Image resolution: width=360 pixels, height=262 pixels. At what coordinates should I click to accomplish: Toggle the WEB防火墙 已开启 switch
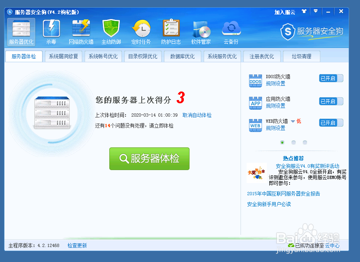(331, 123)
